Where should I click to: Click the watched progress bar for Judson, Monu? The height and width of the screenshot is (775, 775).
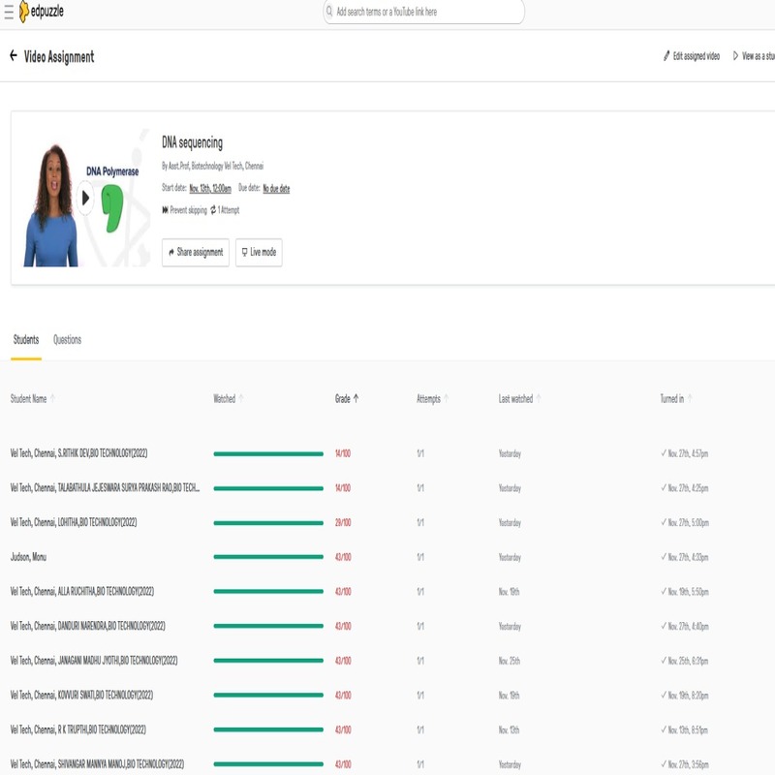point(268,557)
